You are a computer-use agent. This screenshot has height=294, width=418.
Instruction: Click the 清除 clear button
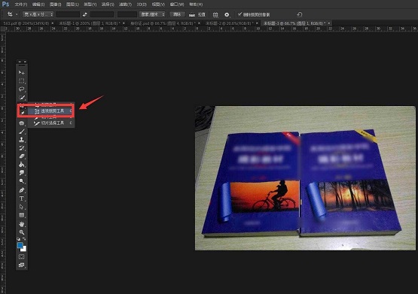coord(177,14)
